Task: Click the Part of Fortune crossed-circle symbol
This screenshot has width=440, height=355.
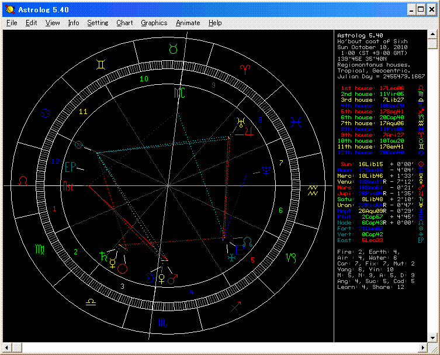Action: [x=79, y=144]
